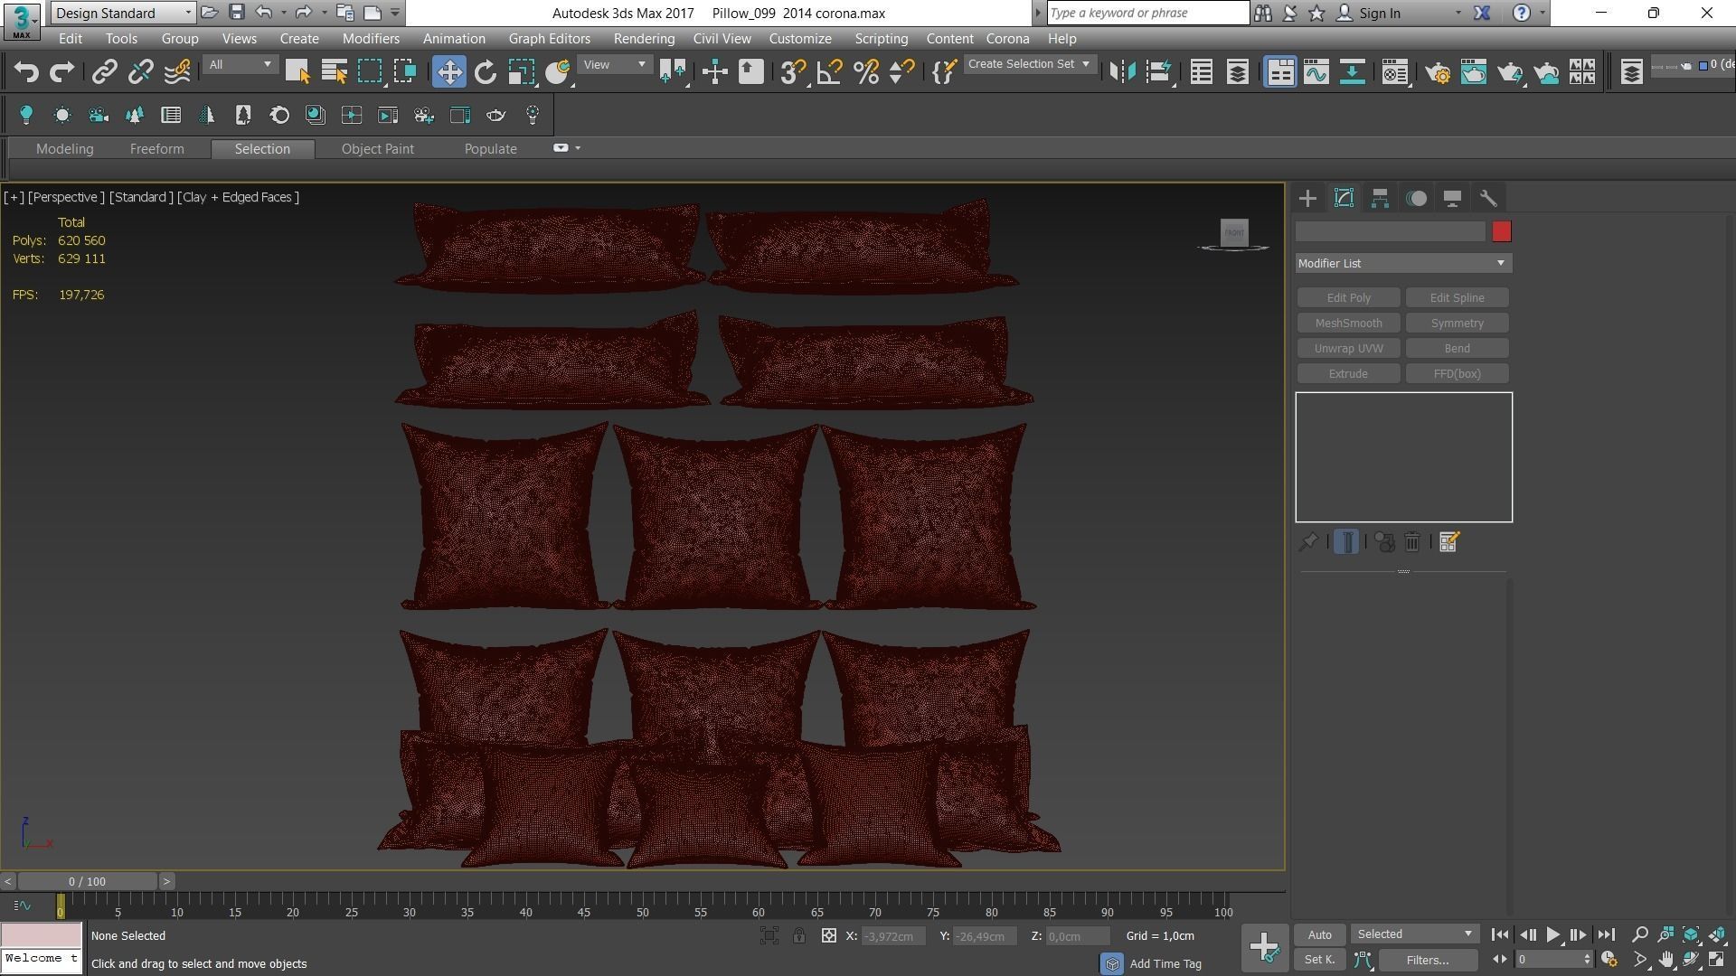Open the Curve Editor
Image resolution: width=1736 pixels, height=976 pixels.
coord(1316,72)
